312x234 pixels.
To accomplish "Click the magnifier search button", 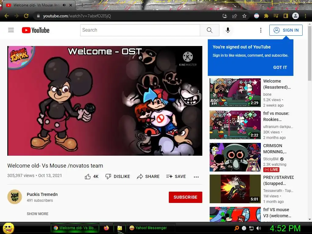I will coord(210,30).
